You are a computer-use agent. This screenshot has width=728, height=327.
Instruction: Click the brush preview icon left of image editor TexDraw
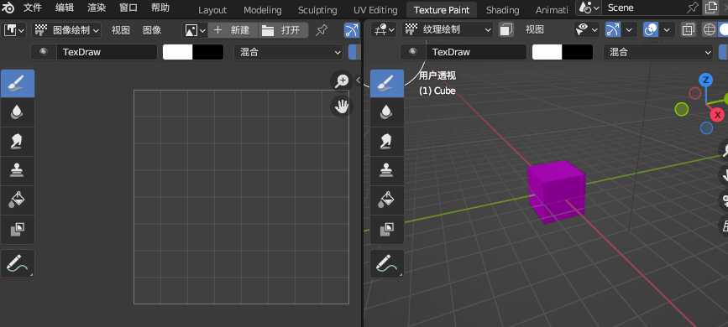tap(44, 52)
